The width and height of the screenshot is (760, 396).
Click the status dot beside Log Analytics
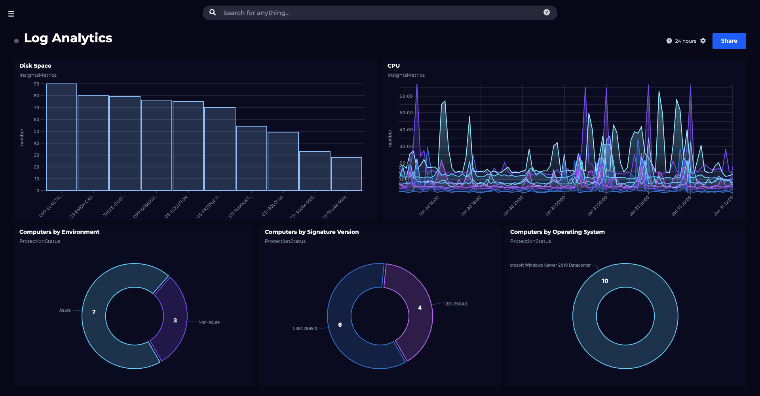coord(16,41)
